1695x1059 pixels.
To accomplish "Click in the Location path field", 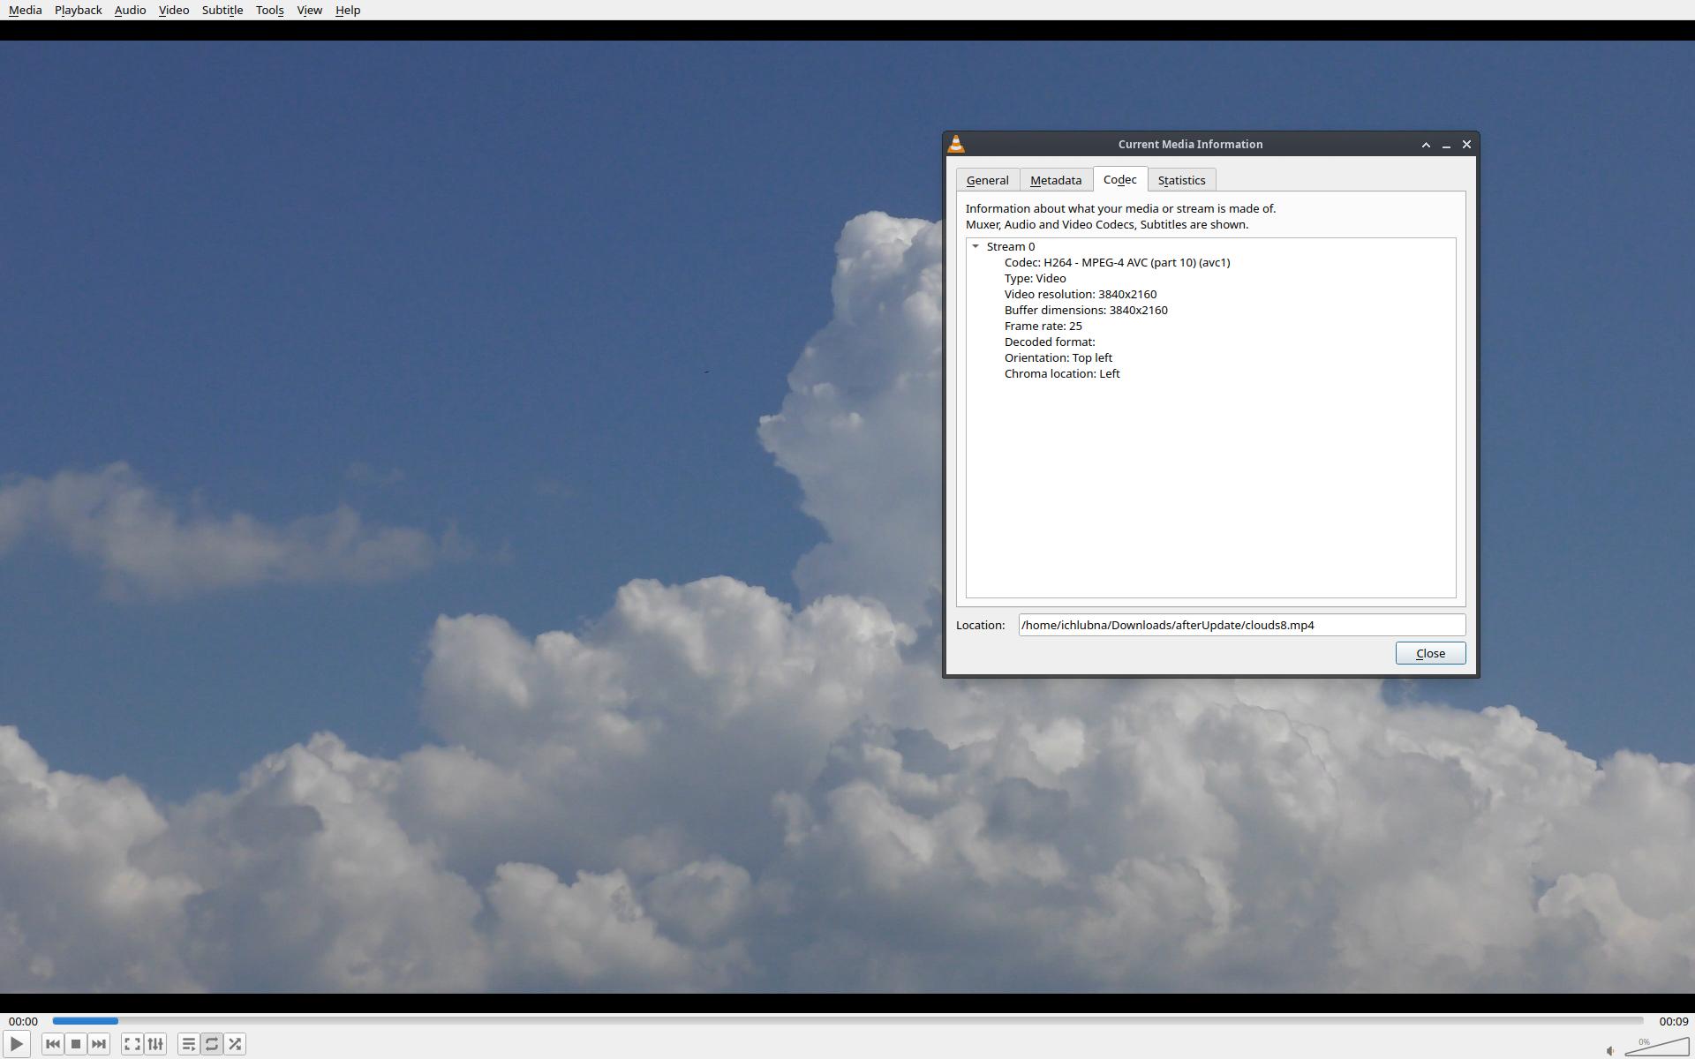I will tap(1240, 625).
